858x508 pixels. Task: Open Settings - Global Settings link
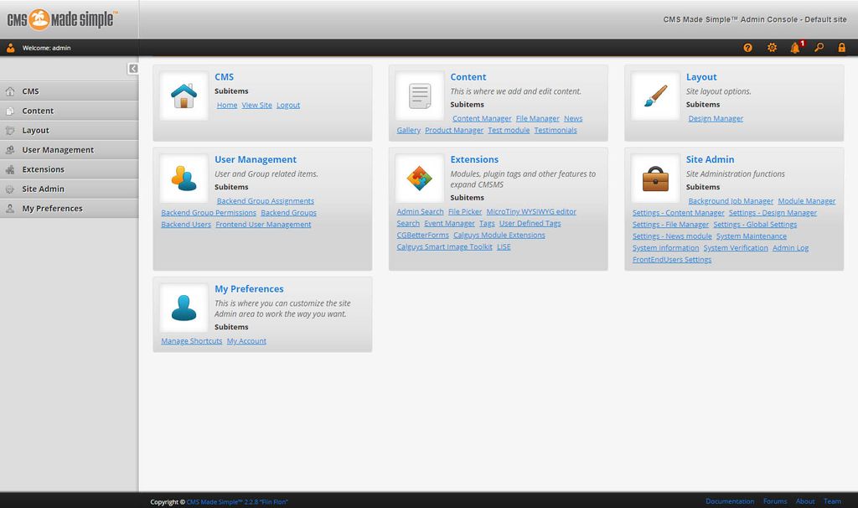[x=755, y=225]
